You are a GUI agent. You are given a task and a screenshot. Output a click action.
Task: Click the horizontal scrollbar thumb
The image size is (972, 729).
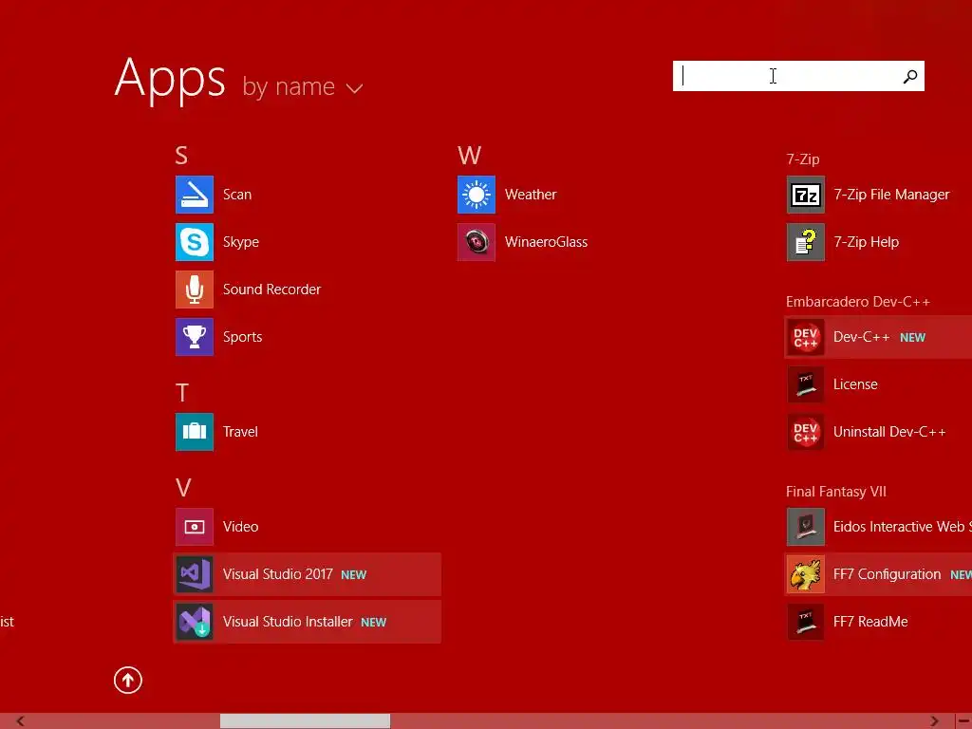click(x=305, y=721)
